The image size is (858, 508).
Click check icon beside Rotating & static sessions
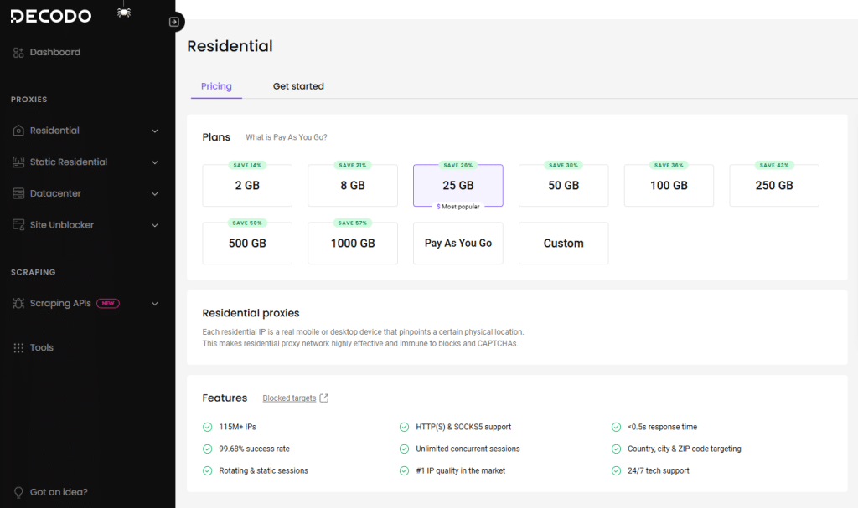click(208, 471)
